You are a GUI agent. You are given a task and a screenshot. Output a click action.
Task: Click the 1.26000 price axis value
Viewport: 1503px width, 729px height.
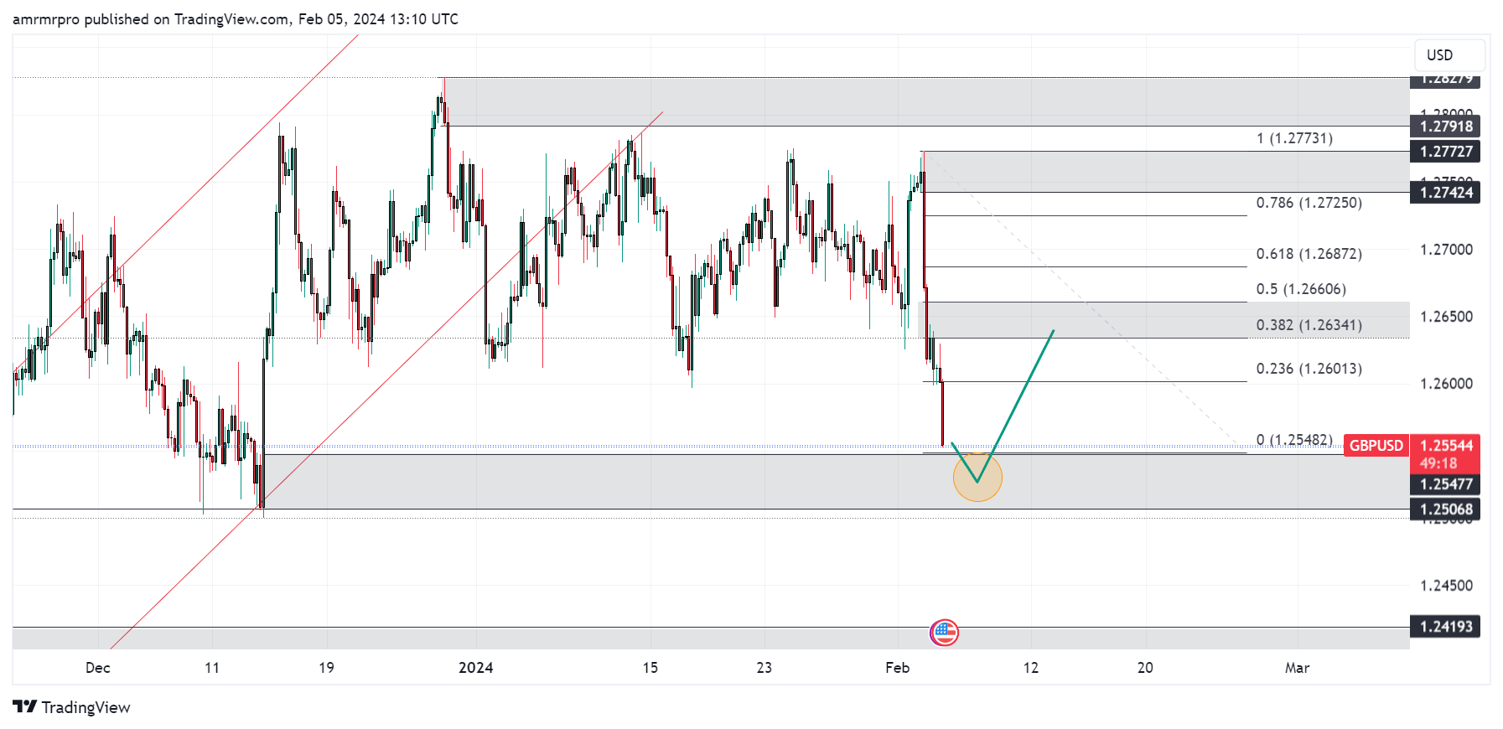pos(1446,384)
